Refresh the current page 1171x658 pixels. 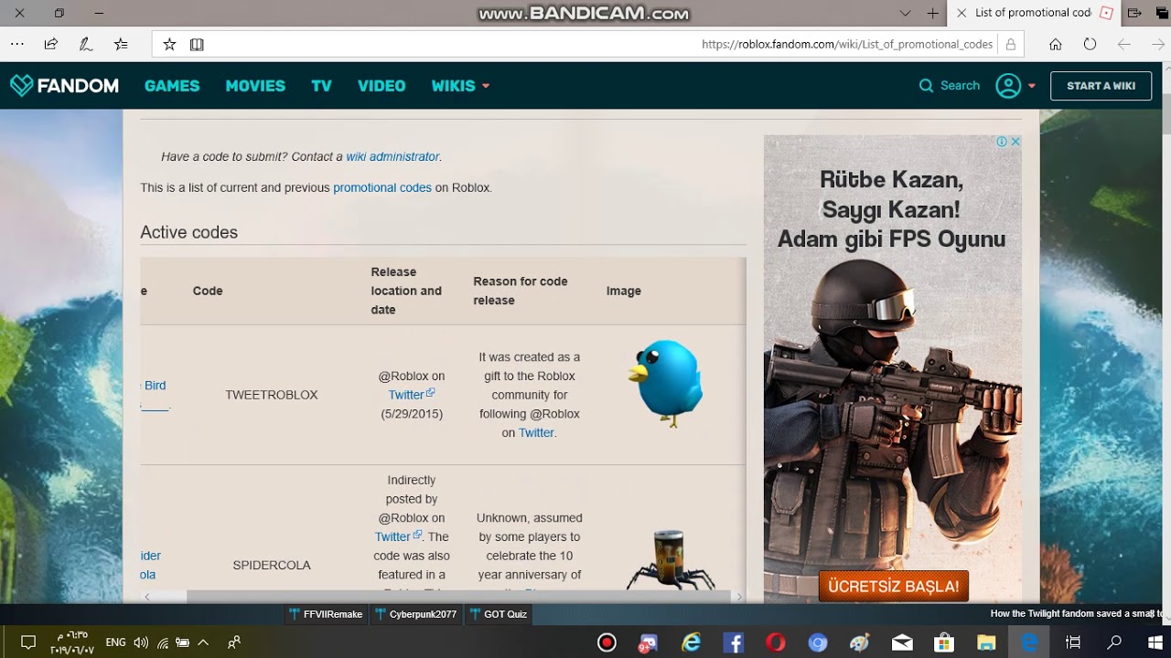[x=1090, y=44]
